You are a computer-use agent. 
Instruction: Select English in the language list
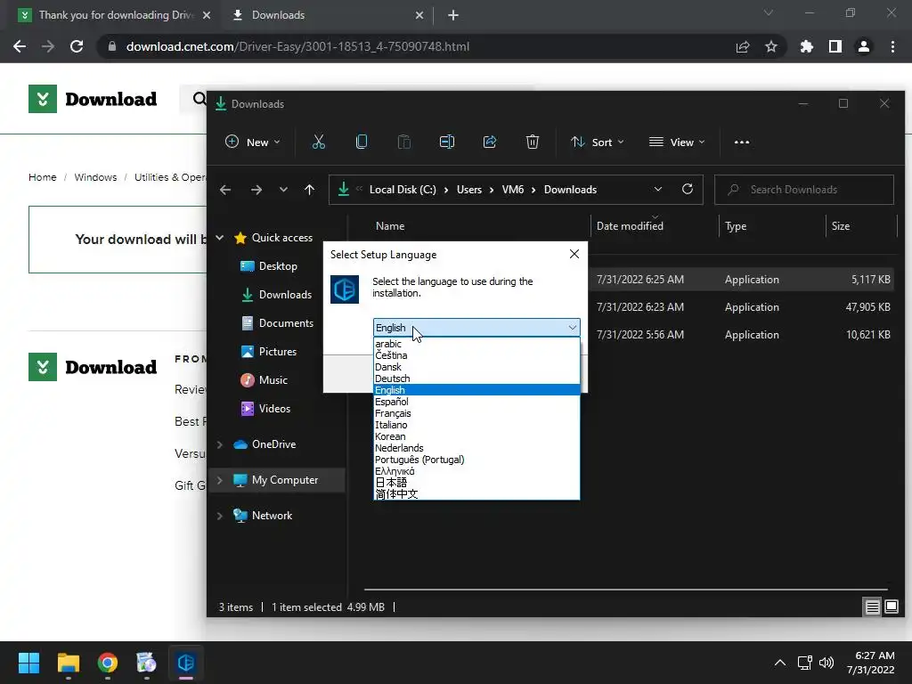[x=476, y=390]
